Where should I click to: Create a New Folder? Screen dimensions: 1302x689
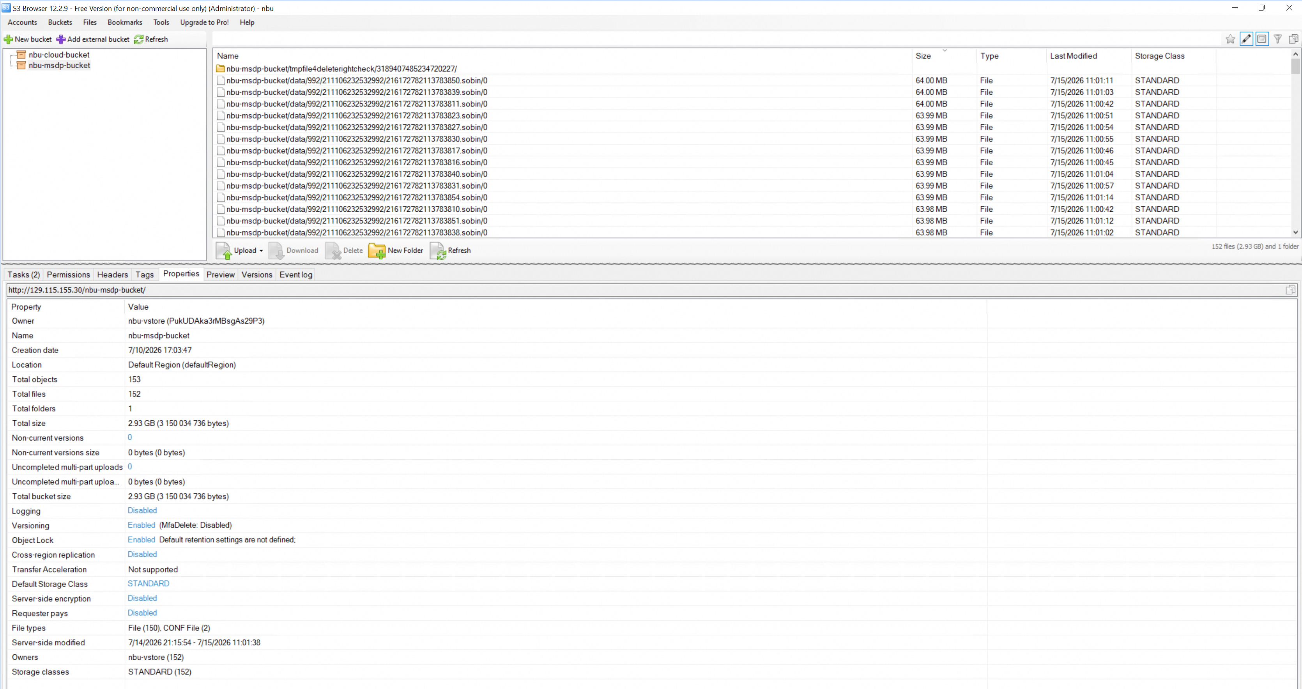coord(396,250)
